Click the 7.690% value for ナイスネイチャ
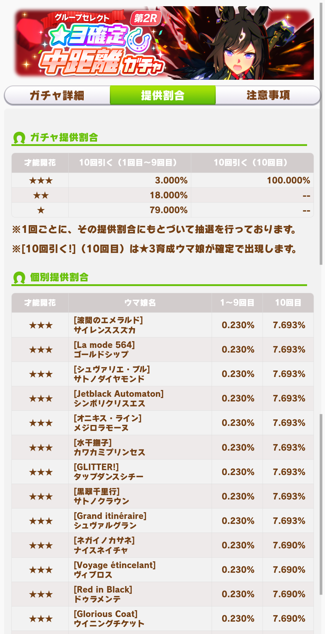The height and width of the screenshot is (634, 325). 289,545
